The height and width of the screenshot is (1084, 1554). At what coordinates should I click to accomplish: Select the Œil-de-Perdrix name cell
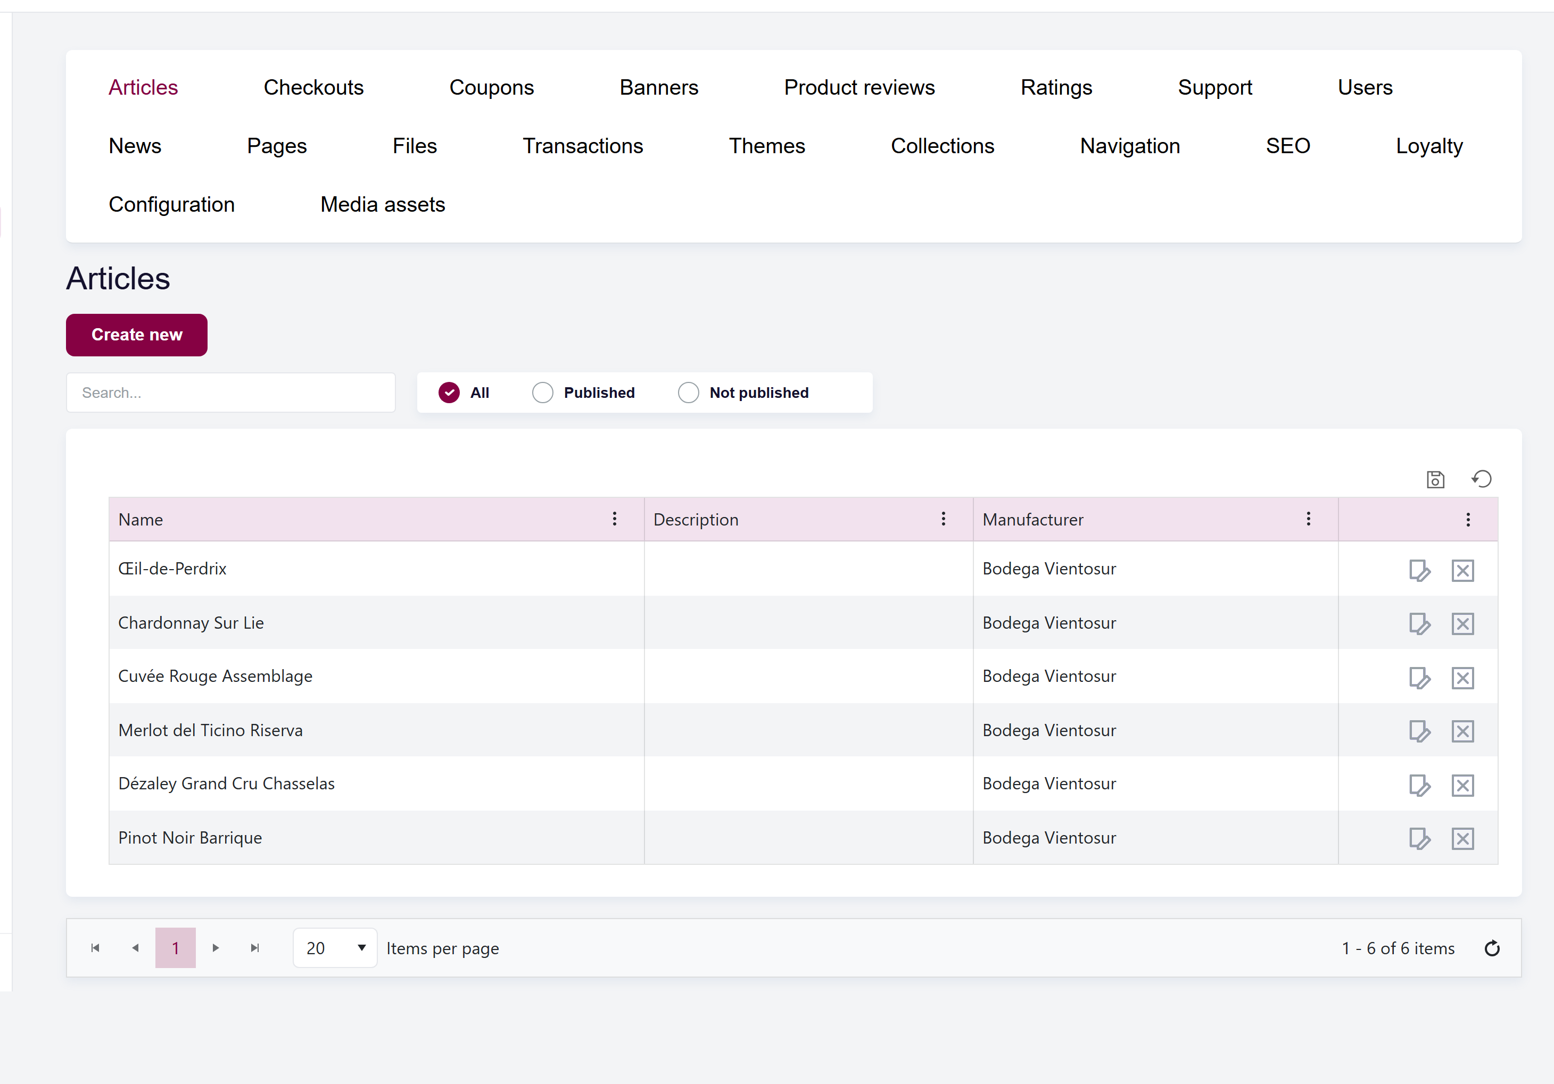(376, 569)
